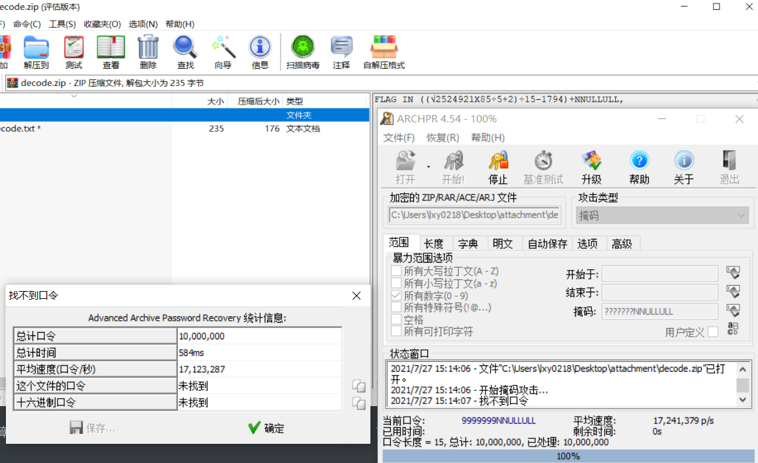Click WinRAR Virus Scan icon
The width and height of the screenshot is (758, 463).
(x=303, y=48)
